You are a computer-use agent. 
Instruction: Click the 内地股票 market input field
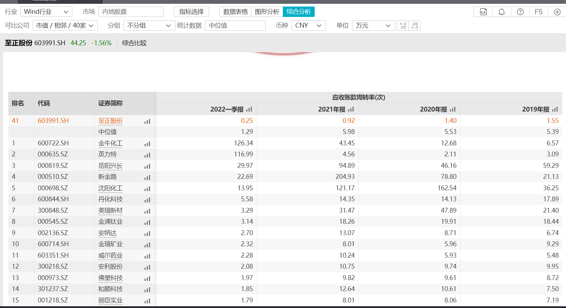[131, 12]
